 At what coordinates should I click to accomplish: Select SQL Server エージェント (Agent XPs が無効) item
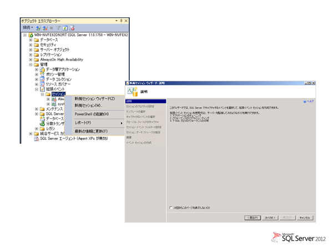point(74,138)
